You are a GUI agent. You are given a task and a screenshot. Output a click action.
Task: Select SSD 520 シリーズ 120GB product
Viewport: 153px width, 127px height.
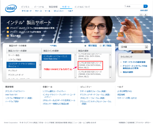90,65
